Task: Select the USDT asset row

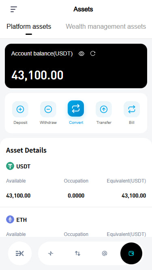Action: pos(76,181)
